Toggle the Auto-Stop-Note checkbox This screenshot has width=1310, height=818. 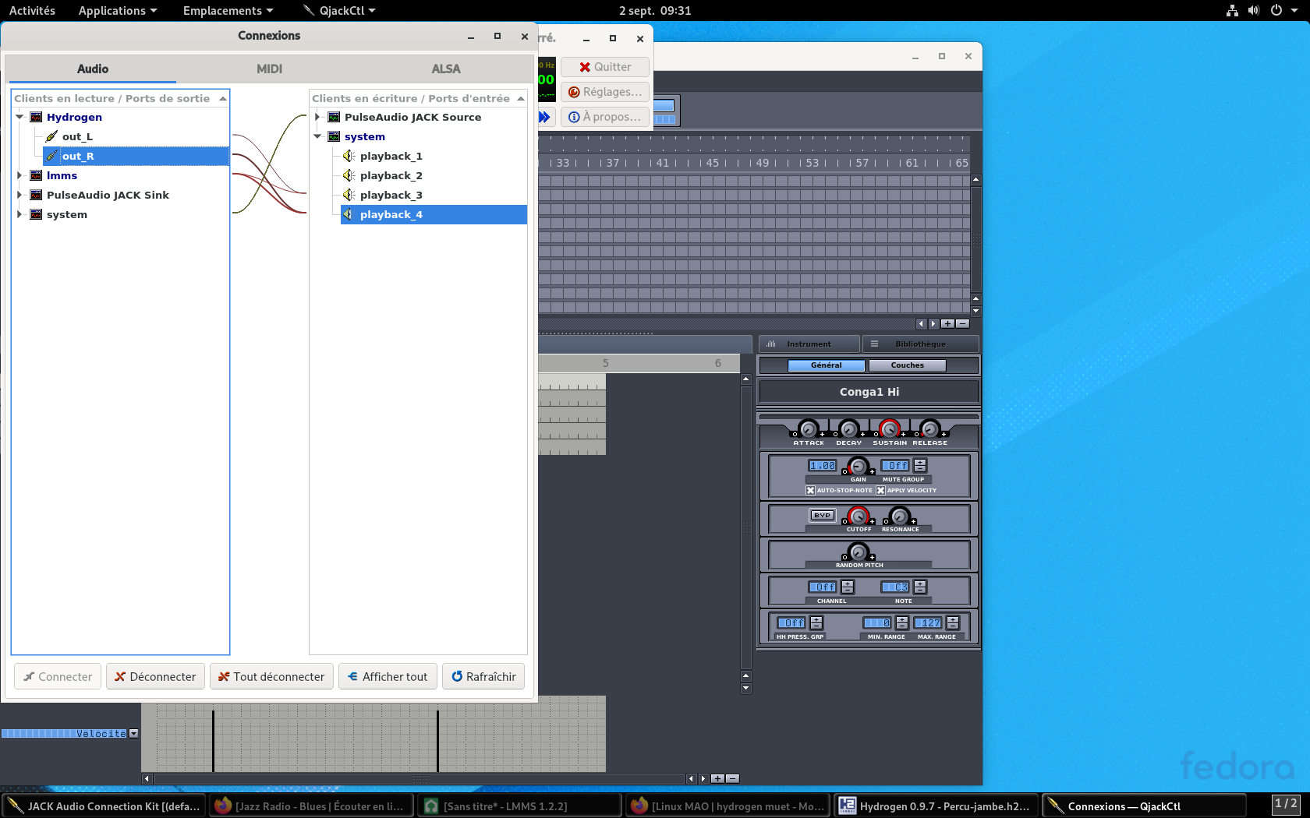(810, 490)
